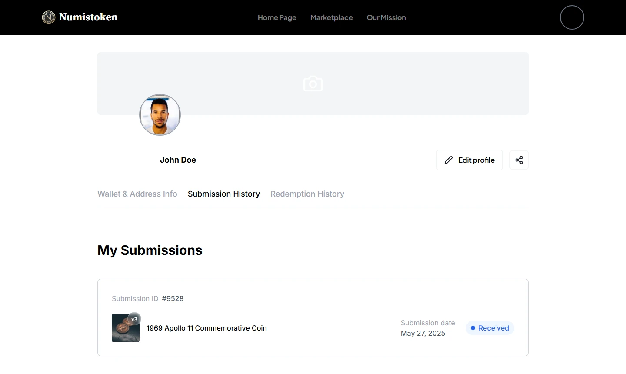Click the My Submissions heading
626x374 pixels.
150,250
